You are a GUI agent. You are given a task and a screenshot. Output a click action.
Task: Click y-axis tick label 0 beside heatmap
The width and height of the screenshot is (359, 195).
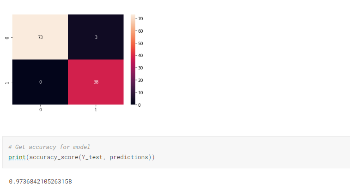(6, 37)
